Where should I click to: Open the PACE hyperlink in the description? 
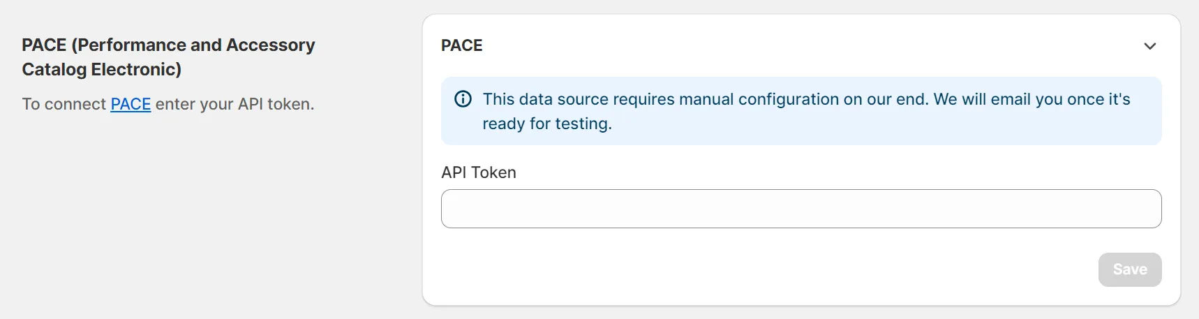[x=131, y=104]
